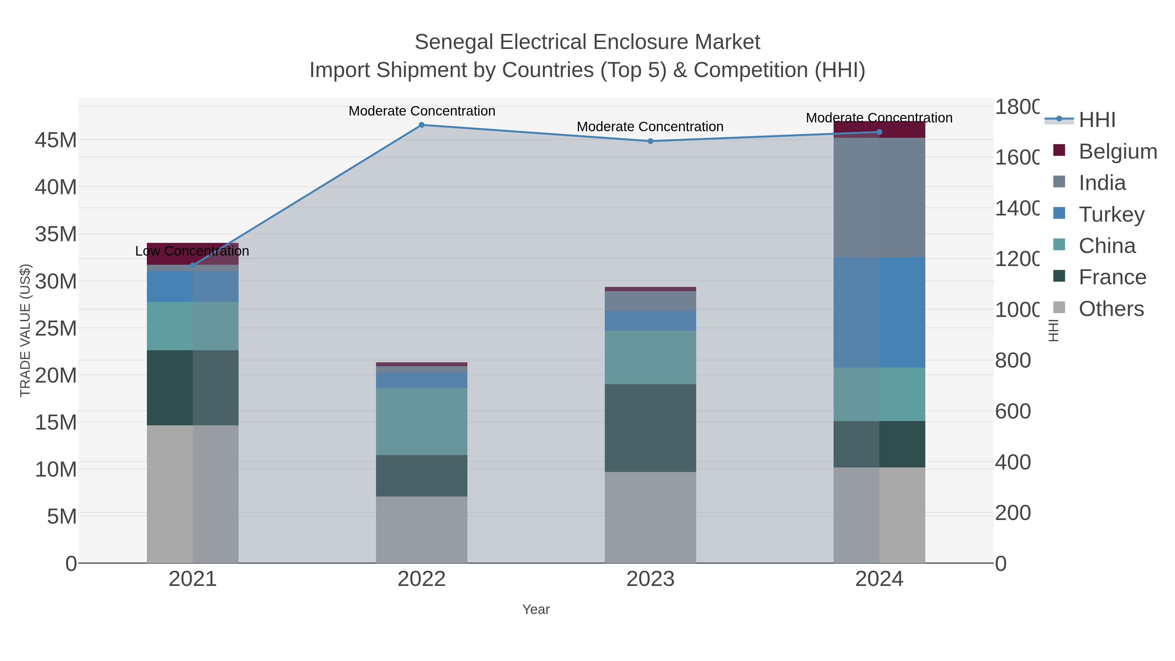The image size is (1175, 661).
Task: Select the 2023 Others bar segment
Action: [650, 517]
